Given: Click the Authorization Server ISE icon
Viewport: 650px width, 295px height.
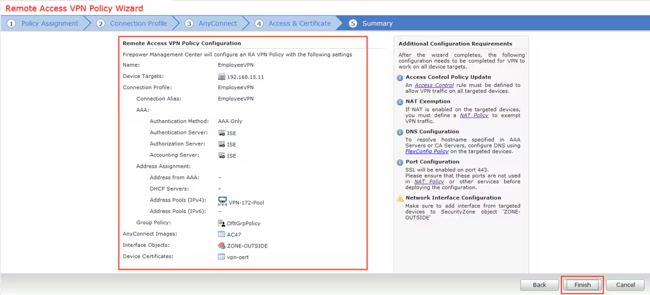Looking at the screenshot, I should (221, 144).
